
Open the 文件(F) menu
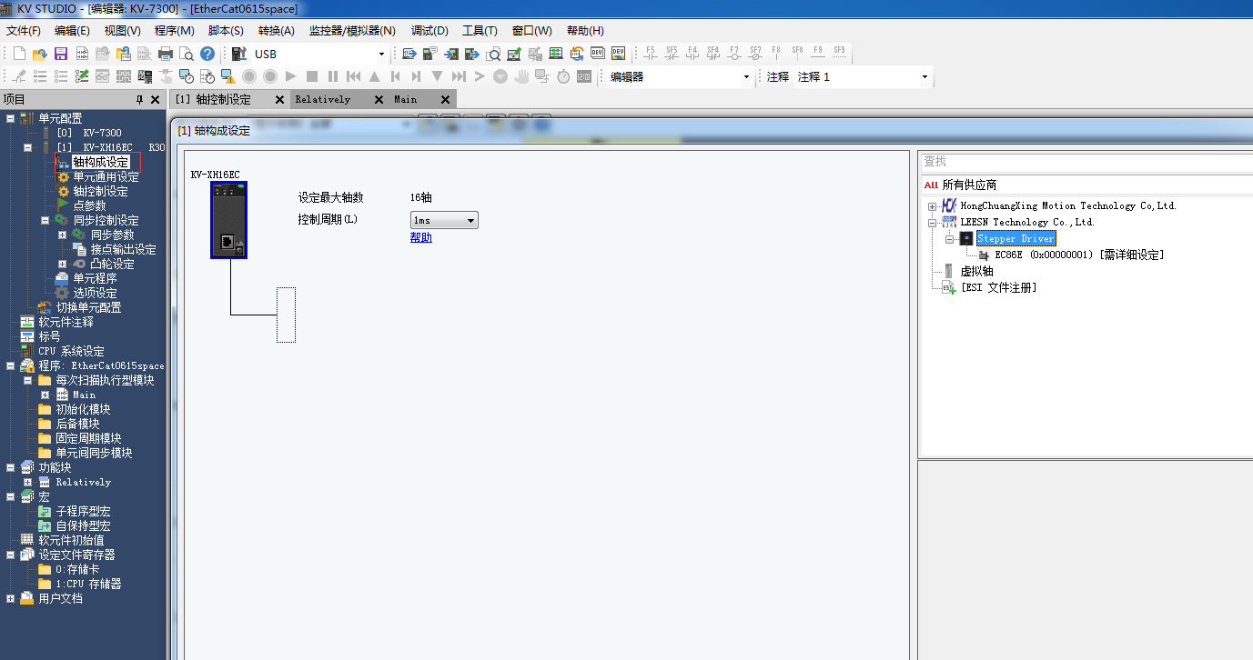pos(24,31)
